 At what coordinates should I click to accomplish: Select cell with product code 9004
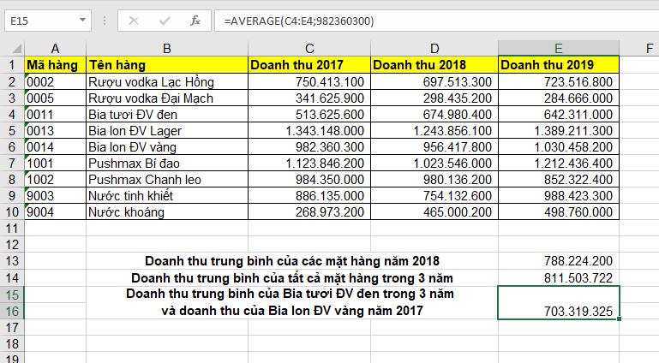click(56, 211)
